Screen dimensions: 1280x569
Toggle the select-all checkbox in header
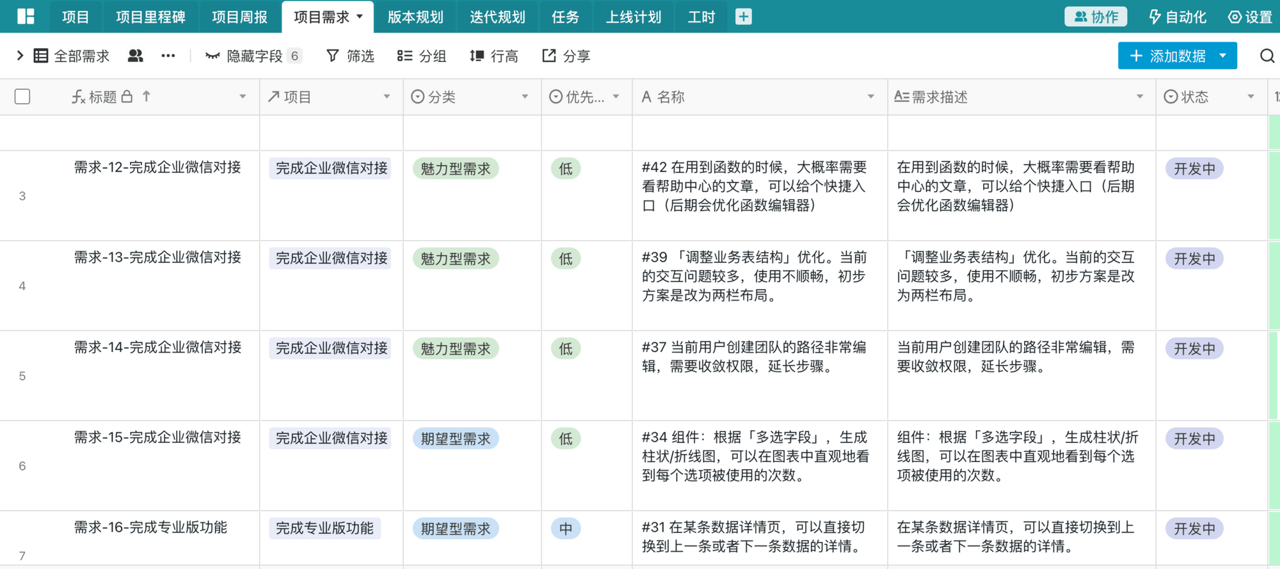[x=22, y=97]
